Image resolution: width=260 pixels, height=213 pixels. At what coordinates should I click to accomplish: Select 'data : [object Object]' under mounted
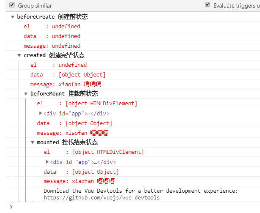pyautogui.click(x=81, y=172)
